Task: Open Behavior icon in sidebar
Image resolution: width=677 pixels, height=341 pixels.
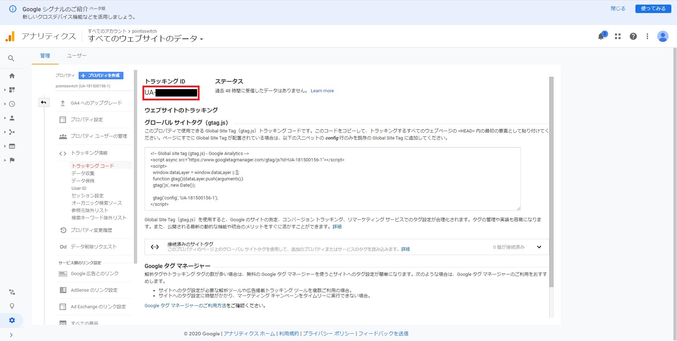Action: 12,146
